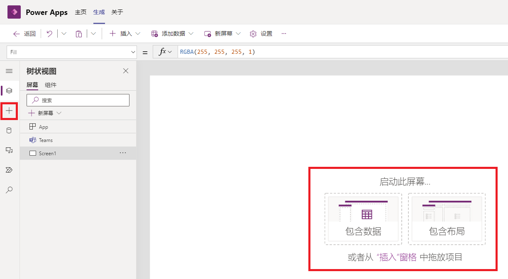Click 新屏幕 in the tree view
This screenshot has height=279, width=508.
[x=46, y=113]
